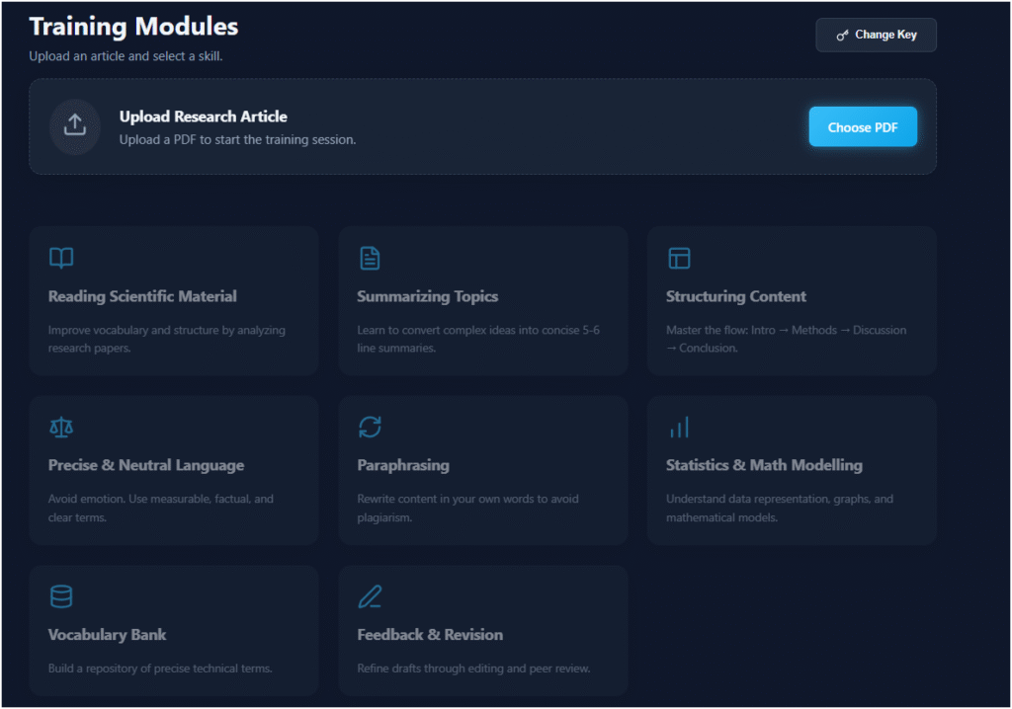Click the upload arrow icon
The image size is (1012, 709).
75,126
